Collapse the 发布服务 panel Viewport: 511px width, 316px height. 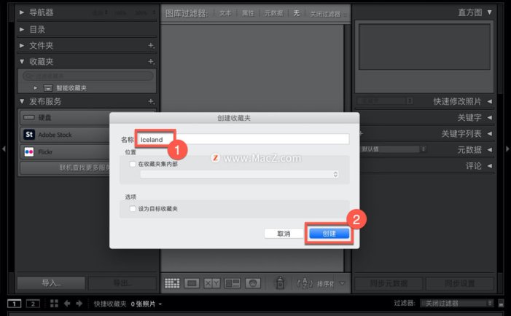[22, 101]
